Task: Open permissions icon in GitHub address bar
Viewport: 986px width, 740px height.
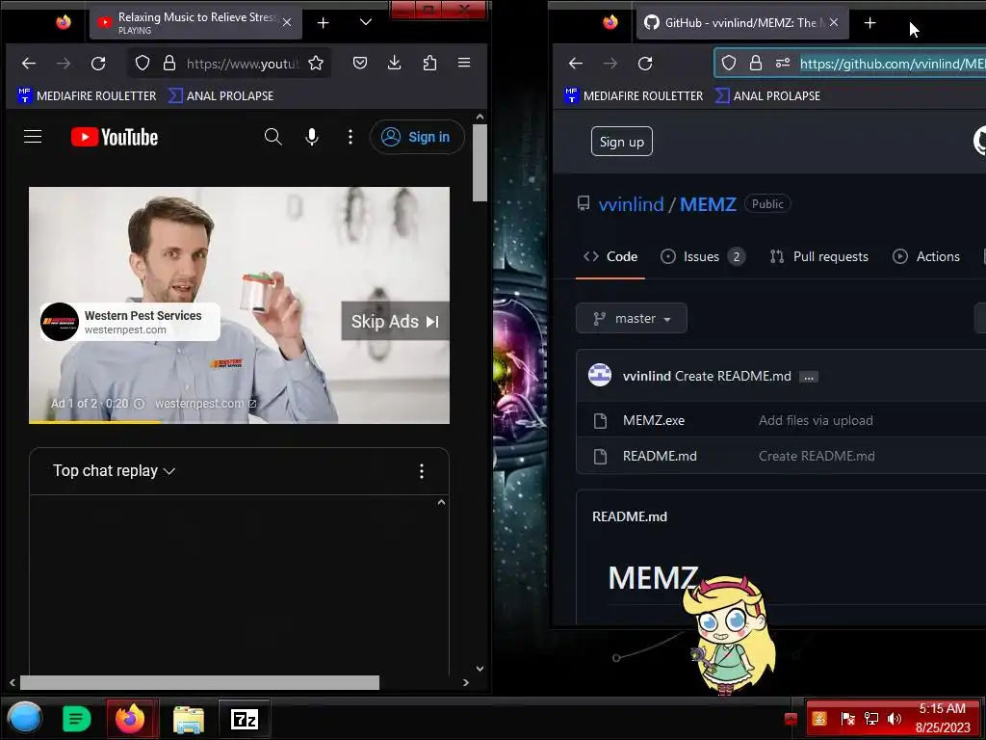Action: tap(782, 63)
